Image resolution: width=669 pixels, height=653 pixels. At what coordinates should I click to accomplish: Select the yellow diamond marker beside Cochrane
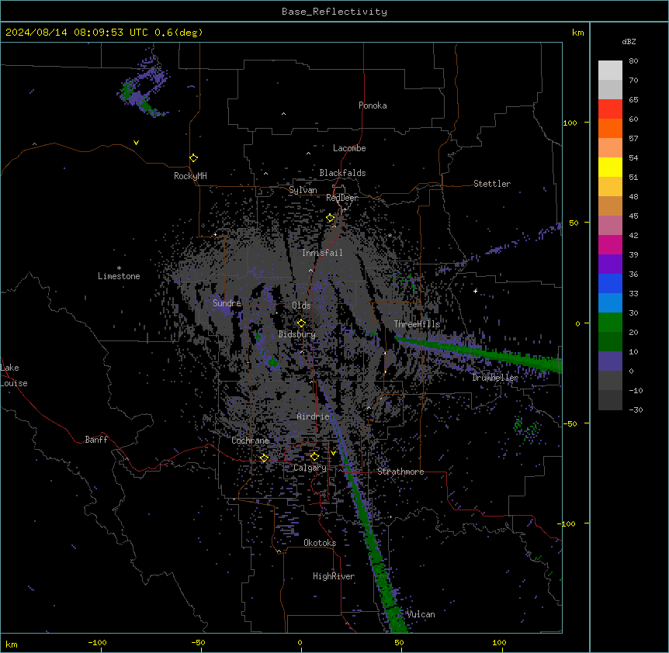tap(264, 458)
